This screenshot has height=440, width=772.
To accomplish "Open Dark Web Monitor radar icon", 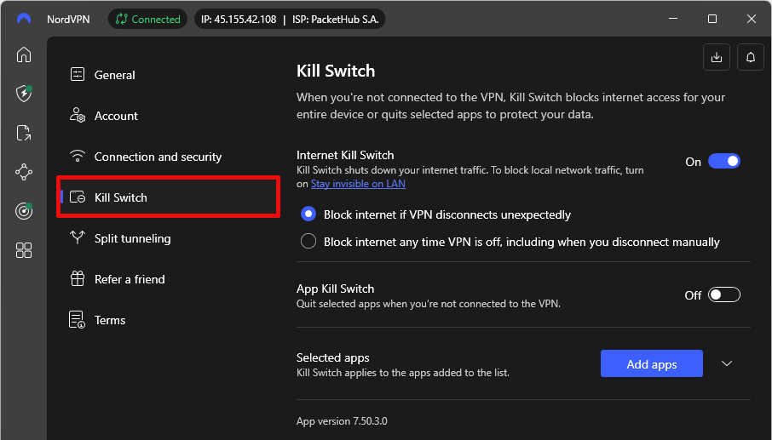I will pyautogui.click(x=24, y=211).
